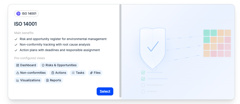240x104 pixels.
Task: Click the Dashboard grid icon
Action: coord(18,65)
